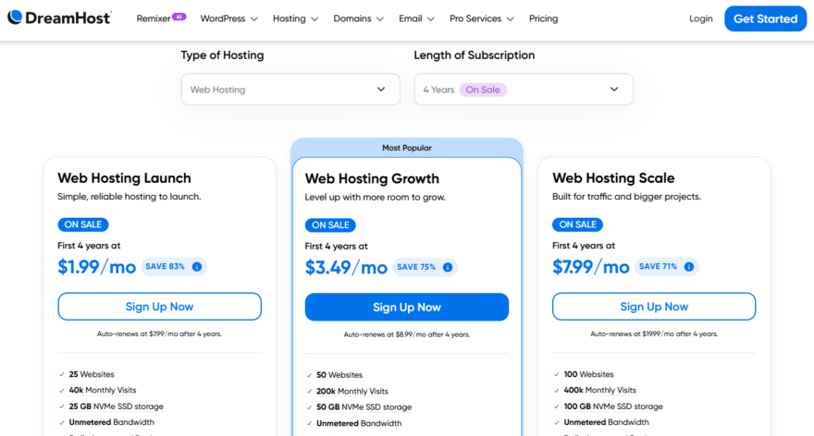Click the 50 GB NVMe SSD storage feature
The width and height of the screenshot is (814, 436).
[364, 407]
